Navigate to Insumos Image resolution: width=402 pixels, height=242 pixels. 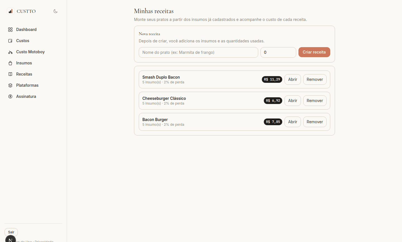click(33, 63)
